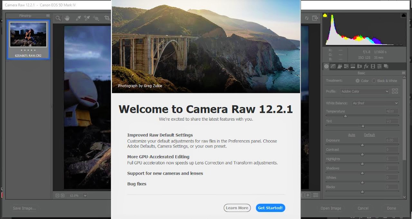
Task: Click the zoom in plus button
Action: (62, 195)
